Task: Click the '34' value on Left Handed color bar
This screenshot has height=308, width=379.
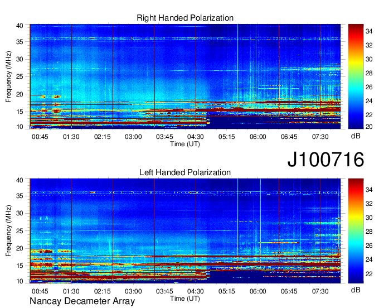Action: click(x=369, y=190)
